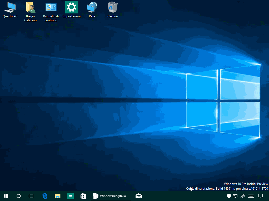Open the Windows Start menu
Screen dimensions: 269x201
click(x=6, y=196)
